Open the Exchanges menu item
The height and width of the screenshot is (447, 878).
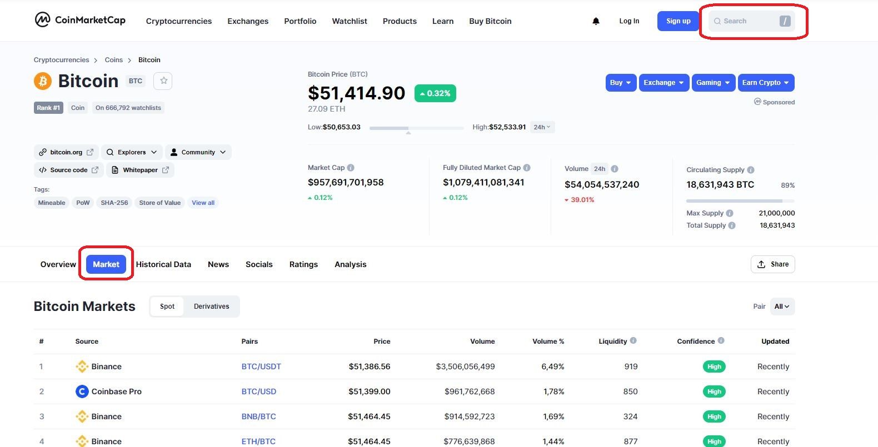[x=248, y=21]
